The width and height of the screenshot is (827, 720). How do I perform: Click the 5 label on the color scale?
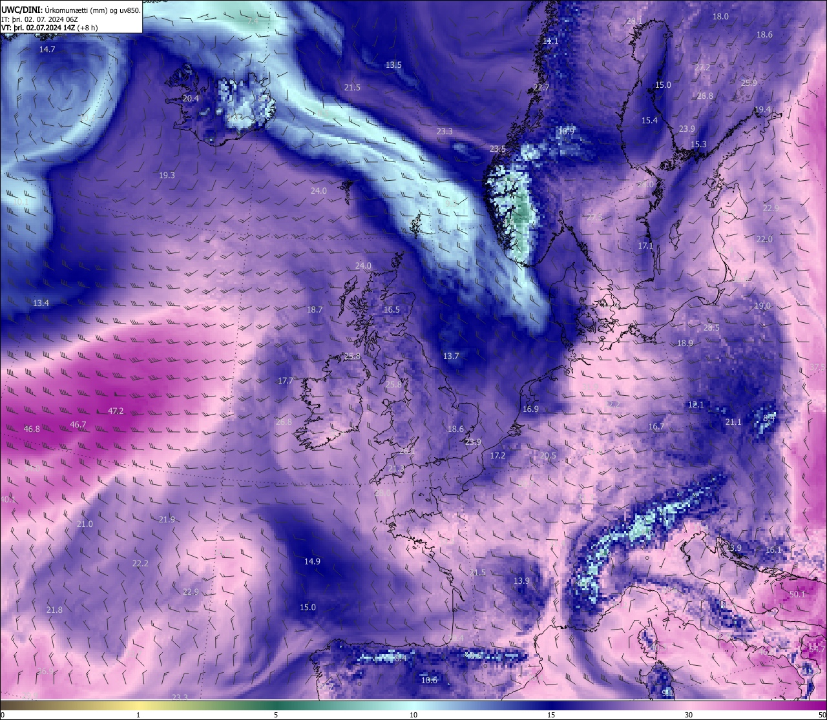[276, 715]
